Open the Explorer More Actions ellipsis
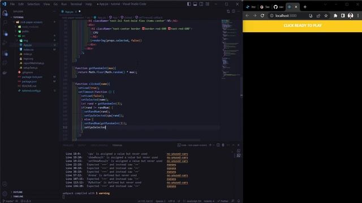The height and width of the screenshot is (203, 362). 54,11
